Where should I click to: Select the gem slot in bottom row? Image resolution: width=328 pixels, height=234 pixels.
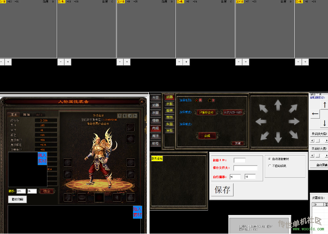click(117, 197)
